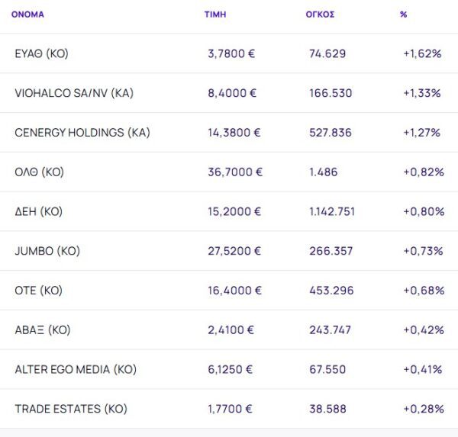This screenshot has height=437, width=458.
Task: Click the ΟΛΘ (ΚΟ) stock name
Action: click(40, 172)
